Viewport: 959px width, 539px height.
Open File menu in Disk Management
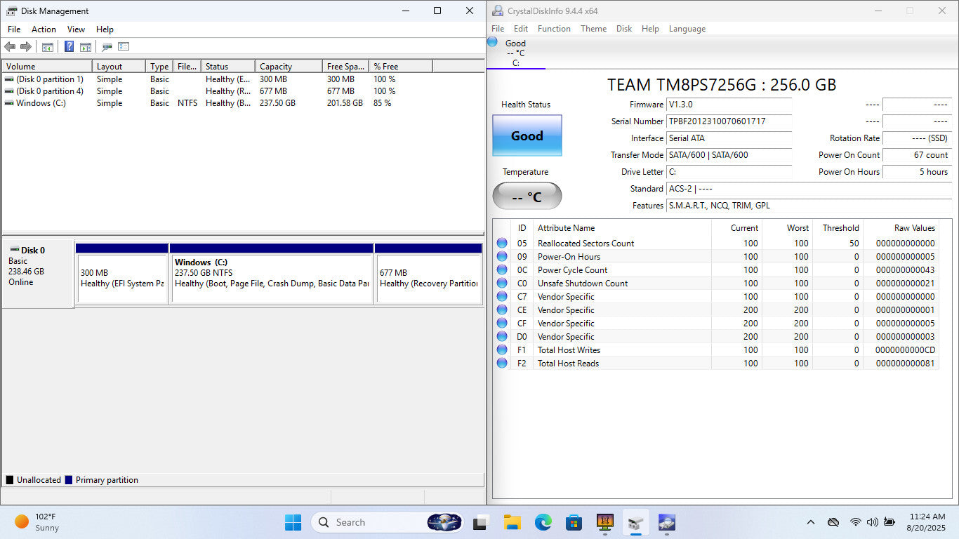pos(14,29)
